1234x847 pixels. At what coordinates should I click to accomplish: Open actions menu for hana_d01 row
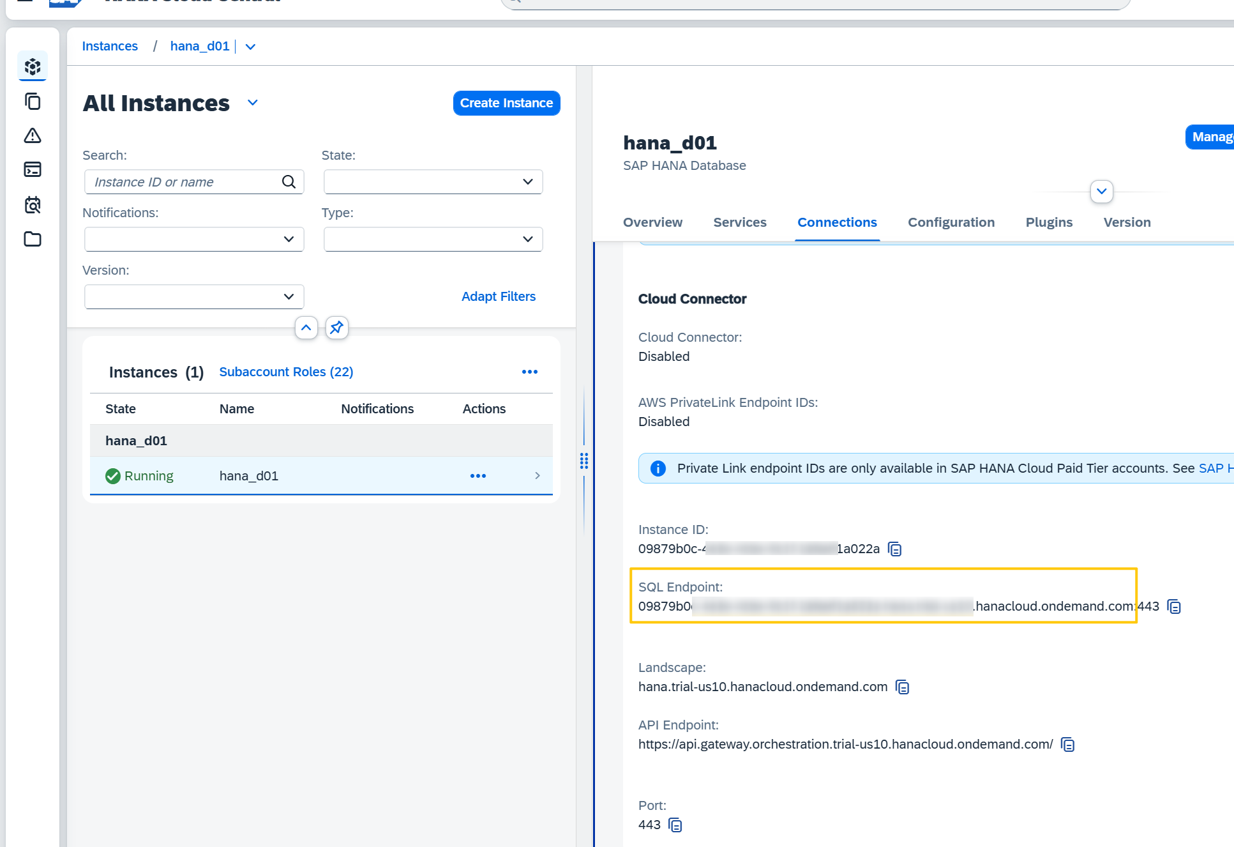click(x=478, y=476)
